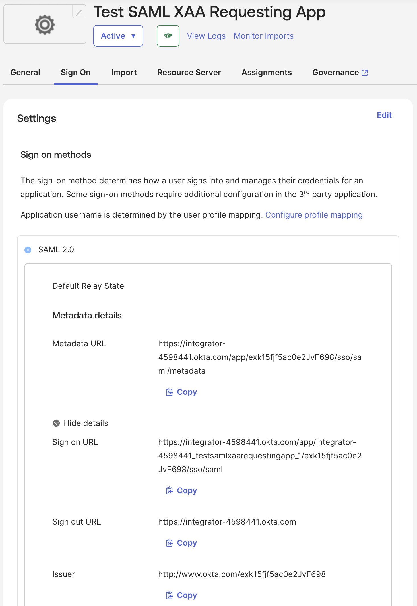Go to the Assignments tab

pos(267,73)
